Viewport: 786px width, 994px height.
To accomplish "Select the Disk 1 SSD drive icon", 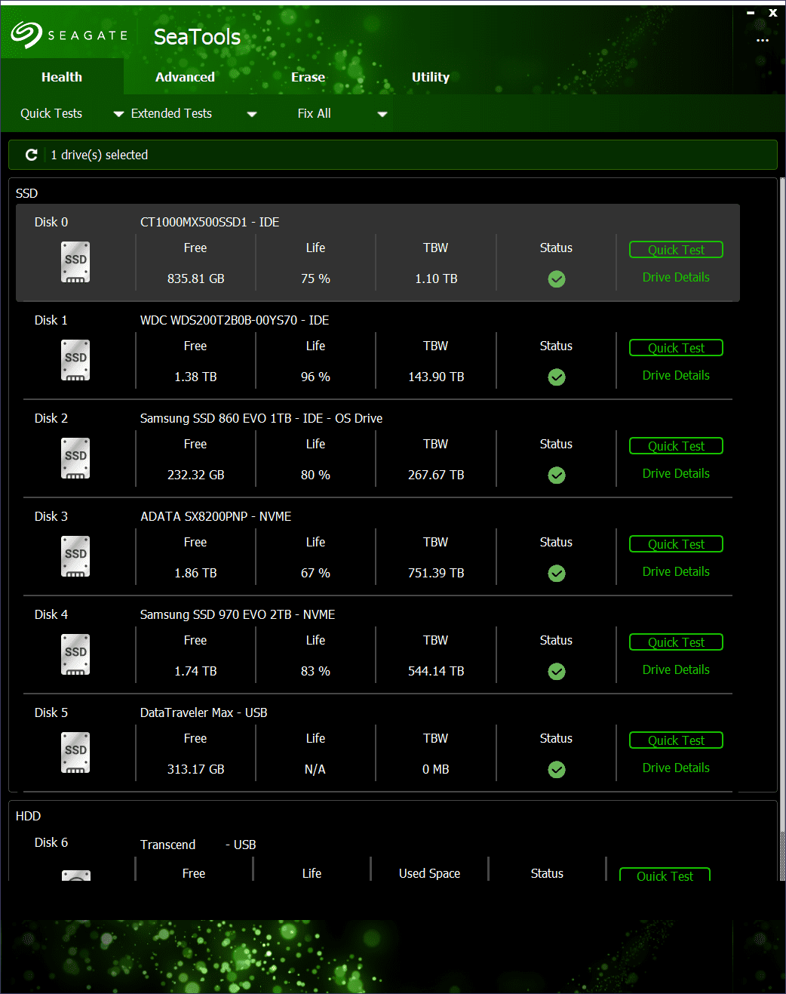I will (x=75, y=360).
